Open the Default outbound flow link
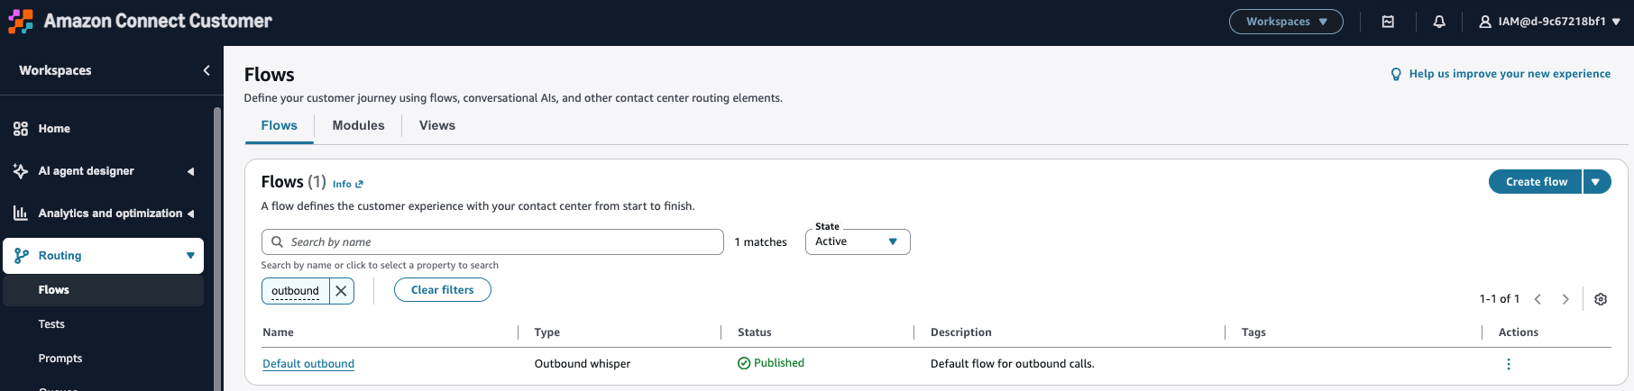Image resolution: width=1634 pixels, height=391 pixels. click(308, 364)
